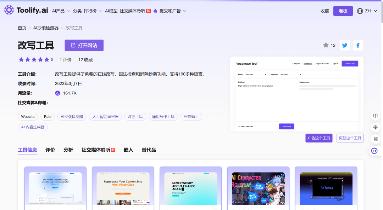383x210 pixels.
Task: Open the chatbot face icon in right sidebar
Action: coord(374,151)
